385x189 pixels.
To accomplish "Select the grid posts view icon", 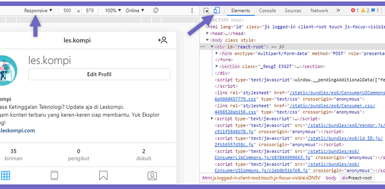I will [5, 175].
